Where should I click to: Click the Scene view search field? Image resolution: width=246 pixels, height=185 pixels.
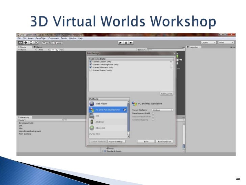point(165,50)
